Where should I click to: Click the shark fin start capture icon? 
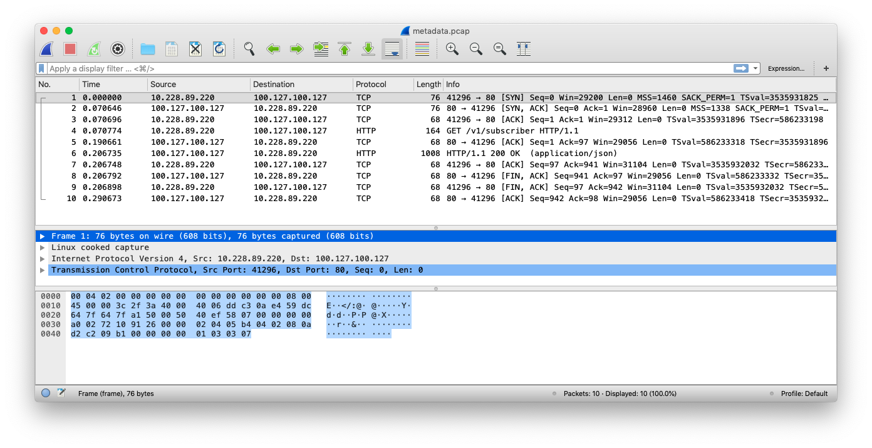coord(46,49)
